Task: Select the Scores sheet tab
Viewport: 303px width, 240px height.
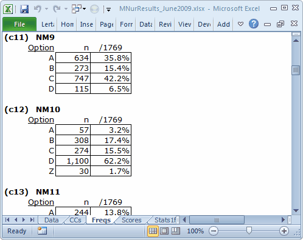Action: pyautogui.click(x=131, y=220)
